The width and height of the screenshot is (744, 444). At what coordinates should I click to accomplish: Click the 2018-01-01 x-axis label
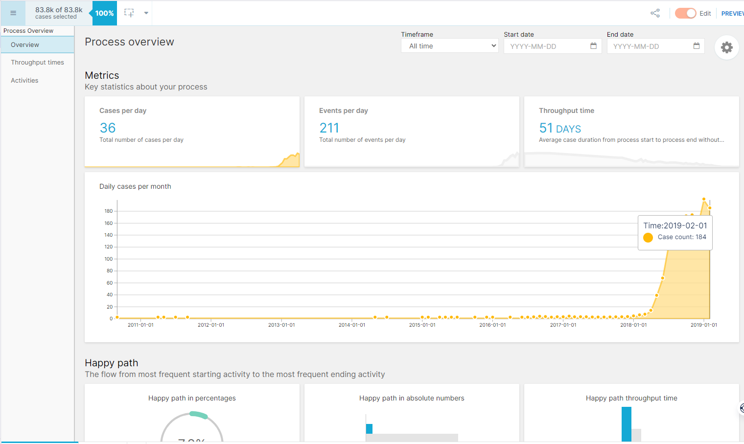633,325
